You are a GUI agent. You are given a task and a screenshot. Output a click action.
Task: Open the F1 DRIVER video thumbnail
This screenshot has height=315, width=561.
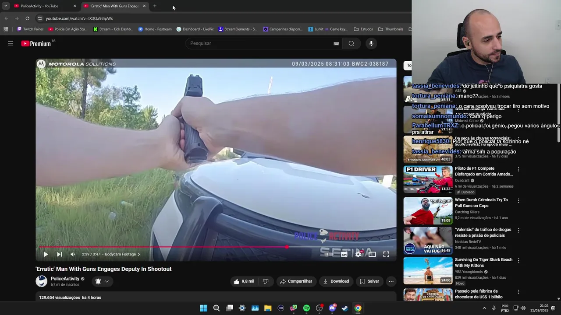click(x=428, y=179)
